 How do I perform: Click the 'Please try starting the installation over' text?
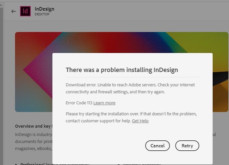coord(131,114)
